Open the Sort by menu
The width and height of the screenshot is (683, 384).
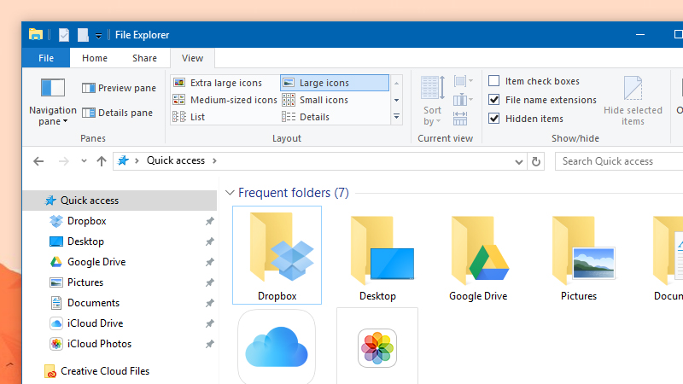433,101
